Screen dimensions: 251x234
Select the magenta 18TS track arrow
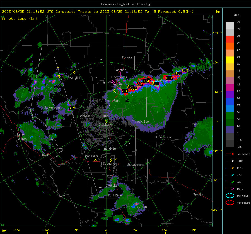(230, 189)
